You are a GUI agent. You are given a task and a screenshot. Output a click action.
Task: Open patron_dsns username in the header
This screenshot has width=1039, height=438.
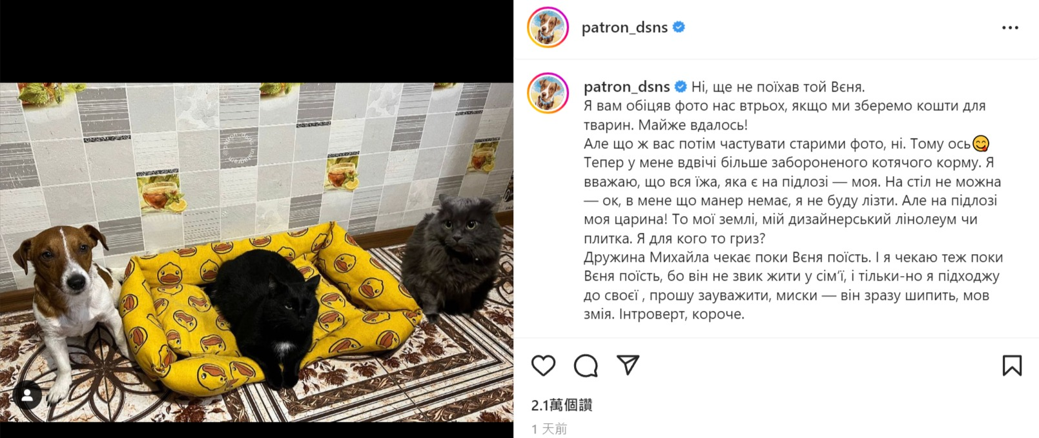pyautogui.click(x=624, y=28)
